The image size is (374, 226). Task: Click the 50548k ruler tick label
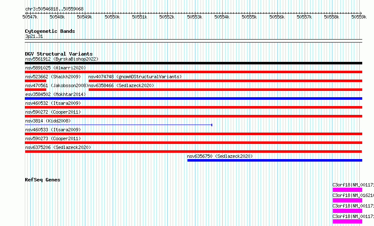tap(57, 17)
